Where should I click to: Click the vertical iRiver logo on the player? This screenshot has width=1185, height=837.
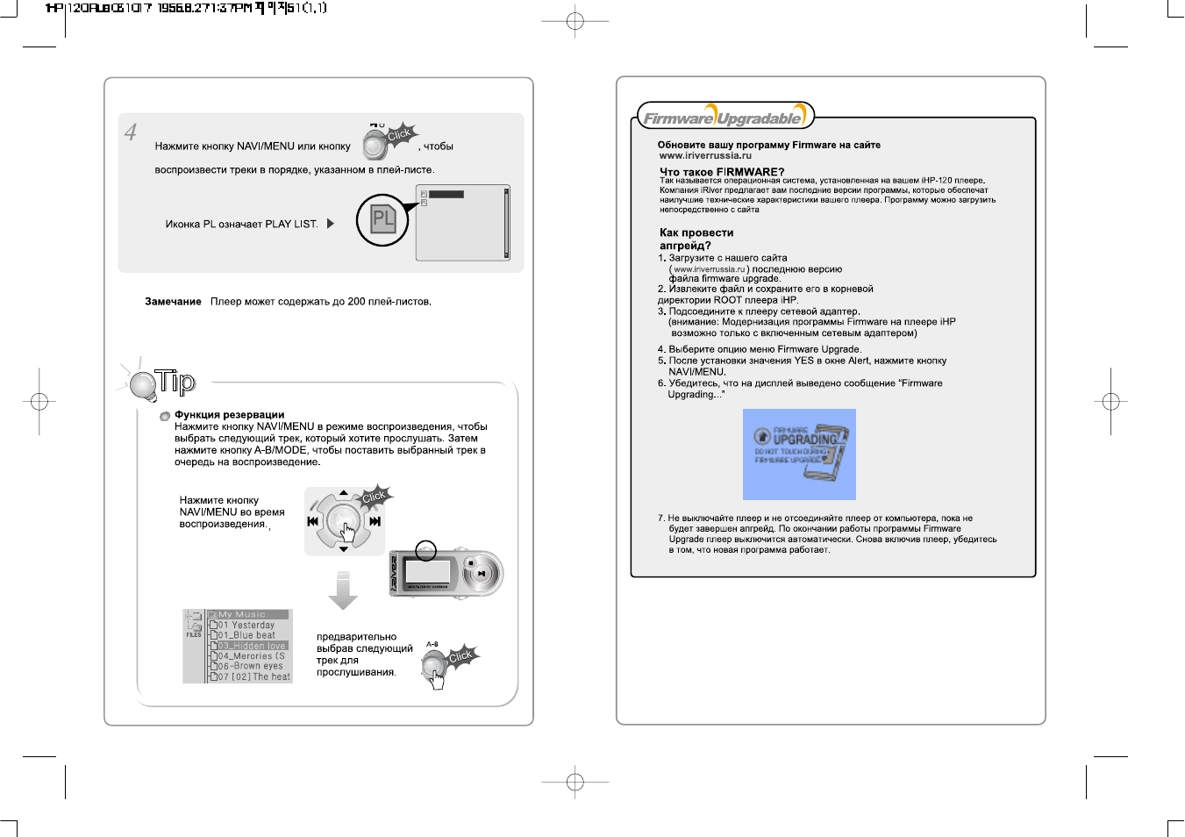(x=394, y=574)
